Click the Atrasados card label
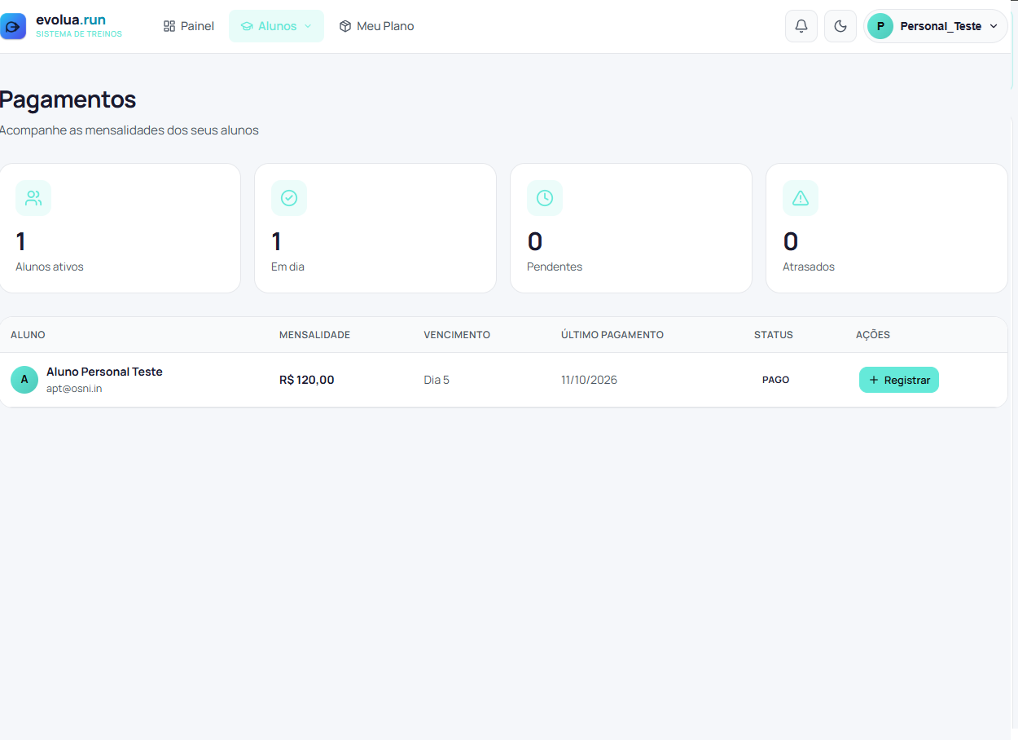 click(x=809, y=266)
